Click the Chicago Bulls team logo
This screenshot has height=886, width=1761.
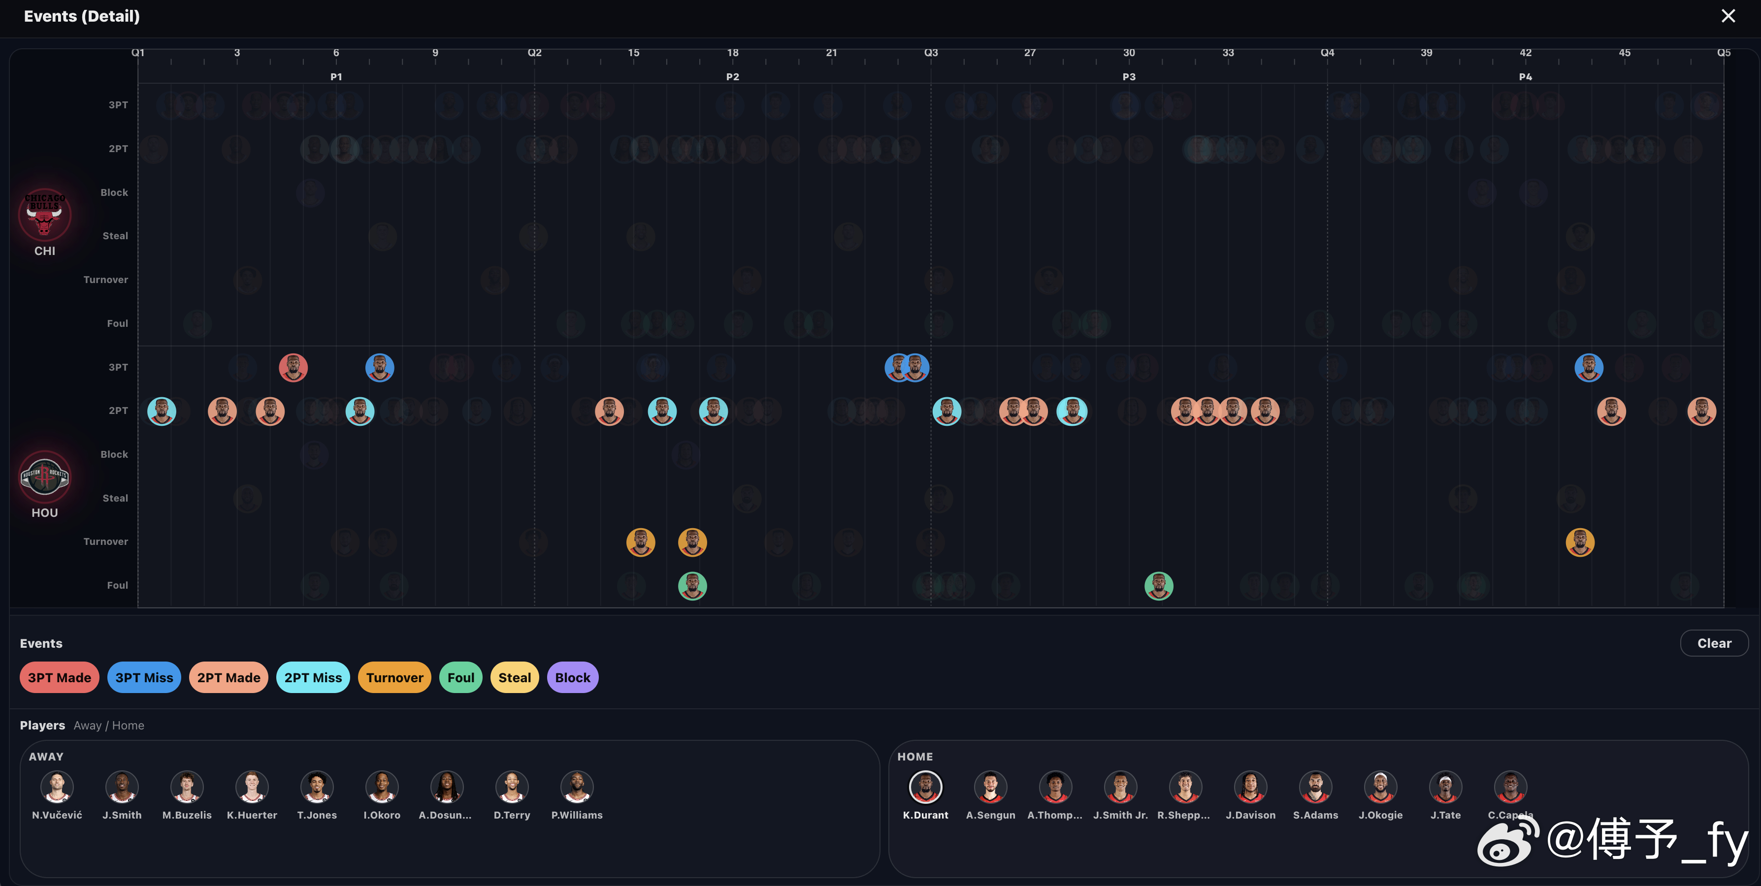click(44, 215)
